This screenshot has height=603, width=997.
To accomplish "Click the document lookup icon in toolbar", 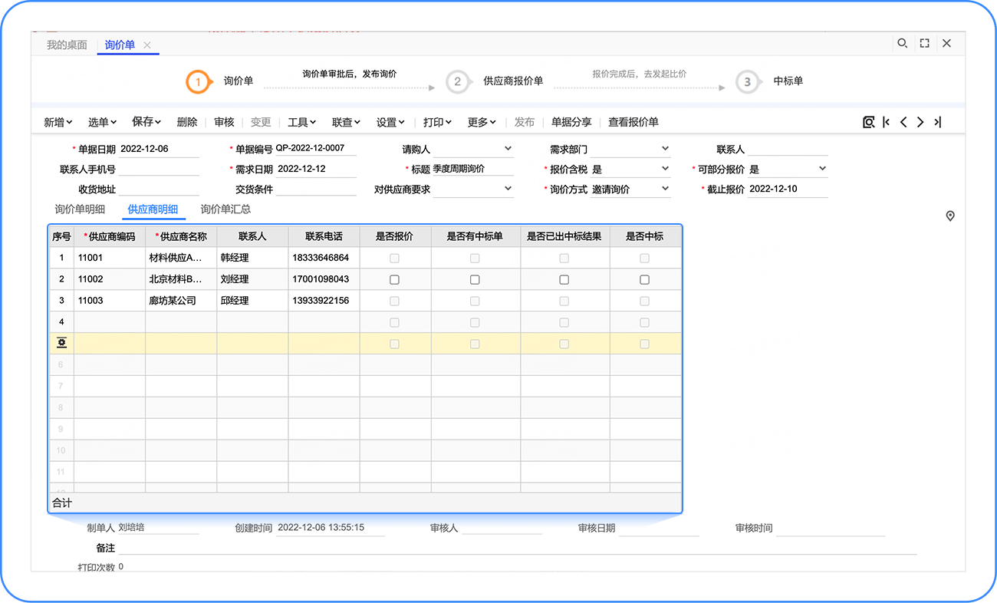I will click(868, 122).
